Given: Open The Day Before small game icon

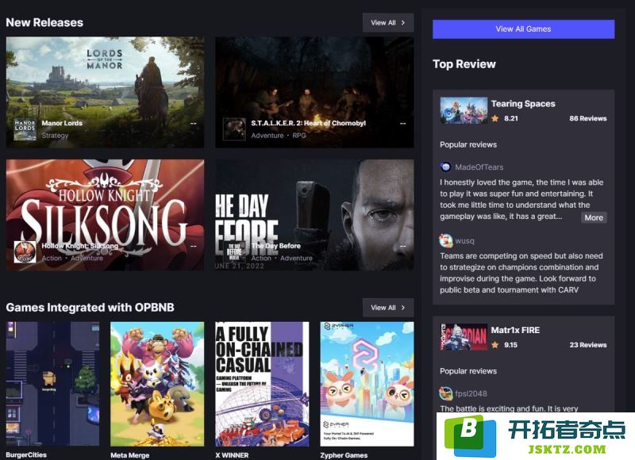Looking at the screenshot, I should click(x=234, y=251).
